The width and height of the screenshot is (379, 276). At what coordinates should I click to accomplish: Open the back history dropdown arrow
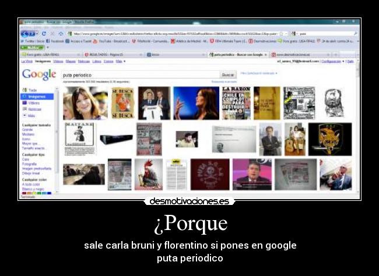[x=37, y=34]
